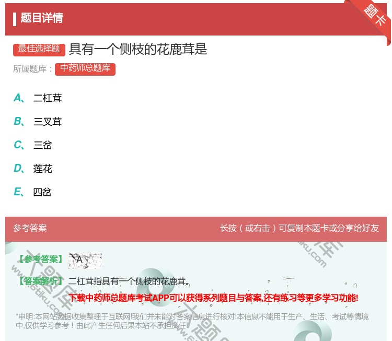Select answer option A 二杠茸
Image resolution: width=392 pixels, height=341 pixels.
[38, 98]
